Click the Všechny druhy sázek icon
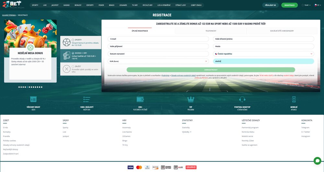 33,99
